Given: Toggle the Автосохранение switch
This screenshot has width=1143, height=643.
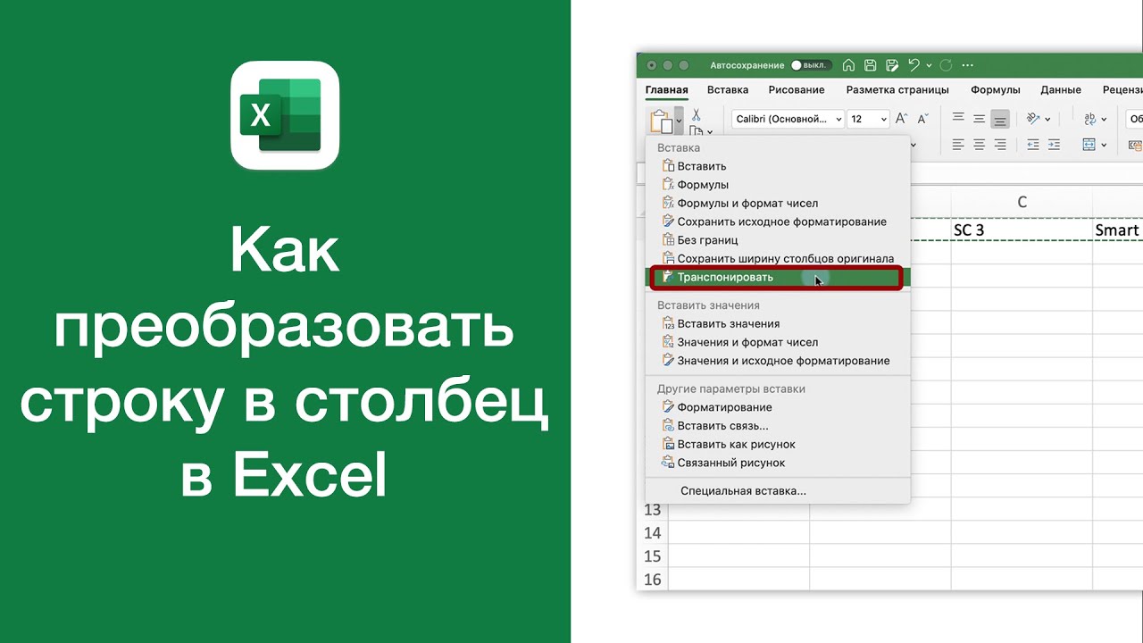Looking at the screenshot, I should point(810,65).
